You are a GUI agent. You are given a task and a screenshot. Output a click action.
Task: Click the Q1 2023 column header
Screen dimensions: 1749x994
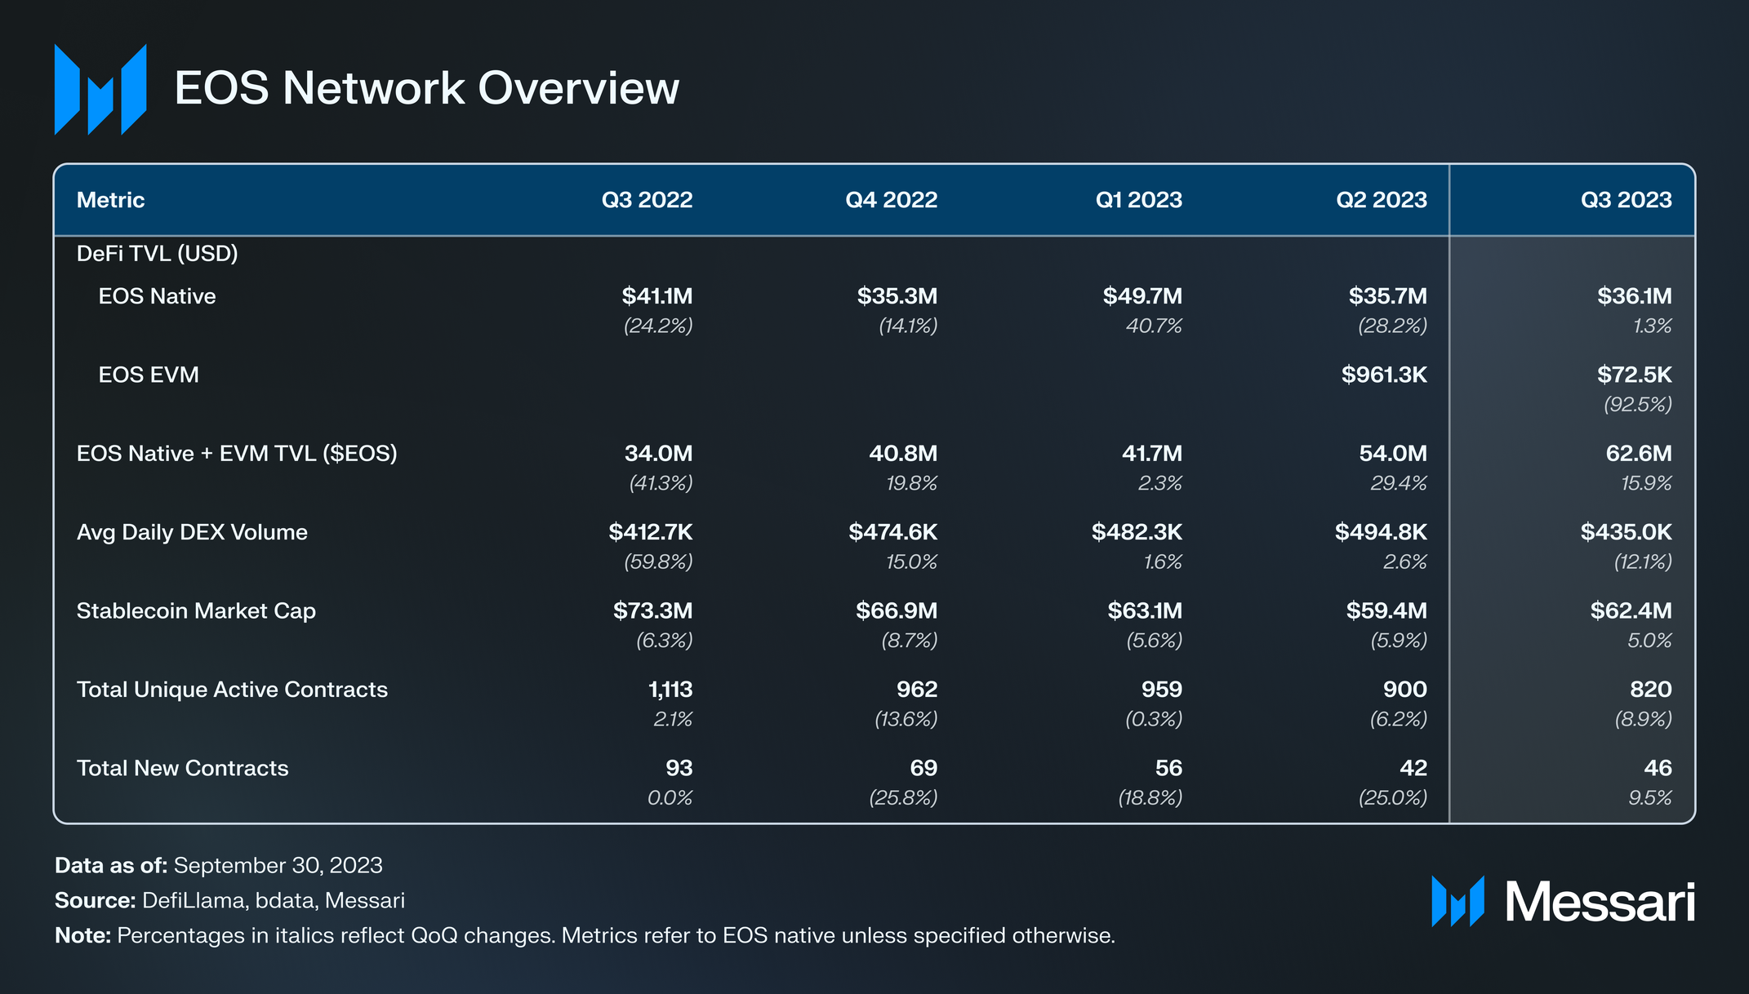tap(1138, 200)
